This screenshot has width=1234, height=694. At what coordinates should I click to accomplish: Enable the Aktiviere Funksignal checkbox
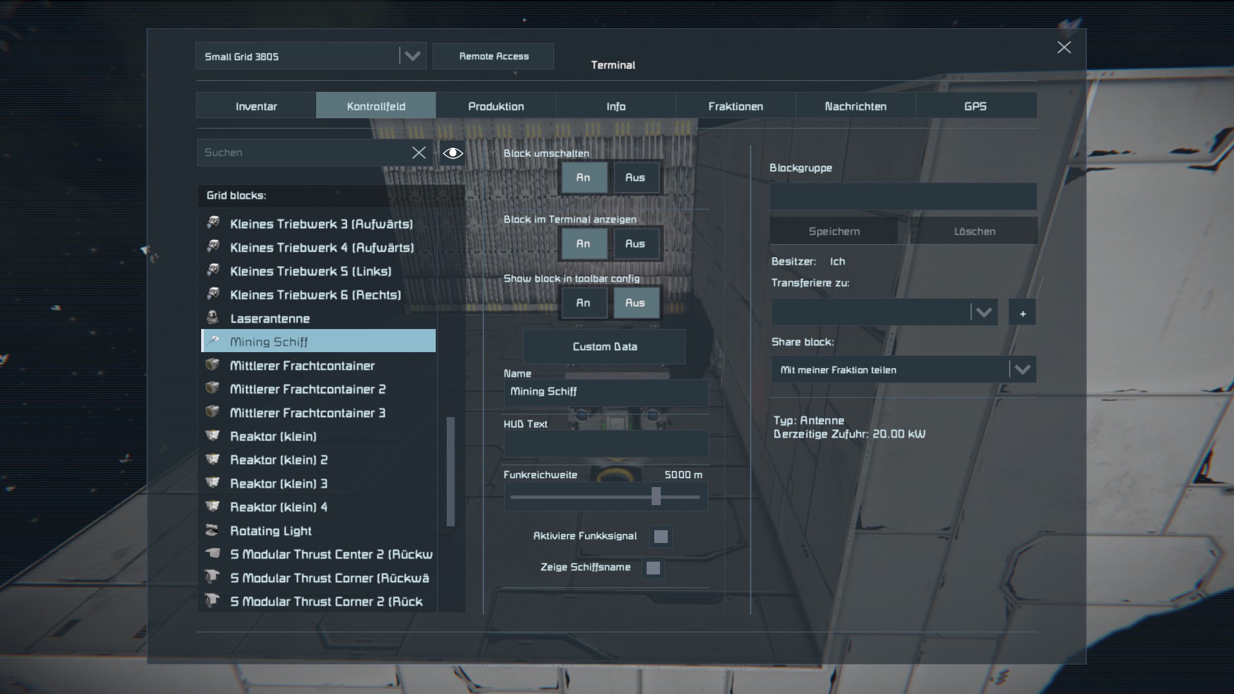click(x=661, y=536)
